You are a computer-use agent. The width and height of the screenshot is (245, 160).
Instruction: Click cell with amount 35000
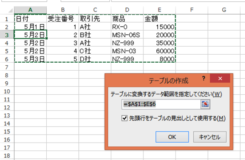tap(159, 43)
